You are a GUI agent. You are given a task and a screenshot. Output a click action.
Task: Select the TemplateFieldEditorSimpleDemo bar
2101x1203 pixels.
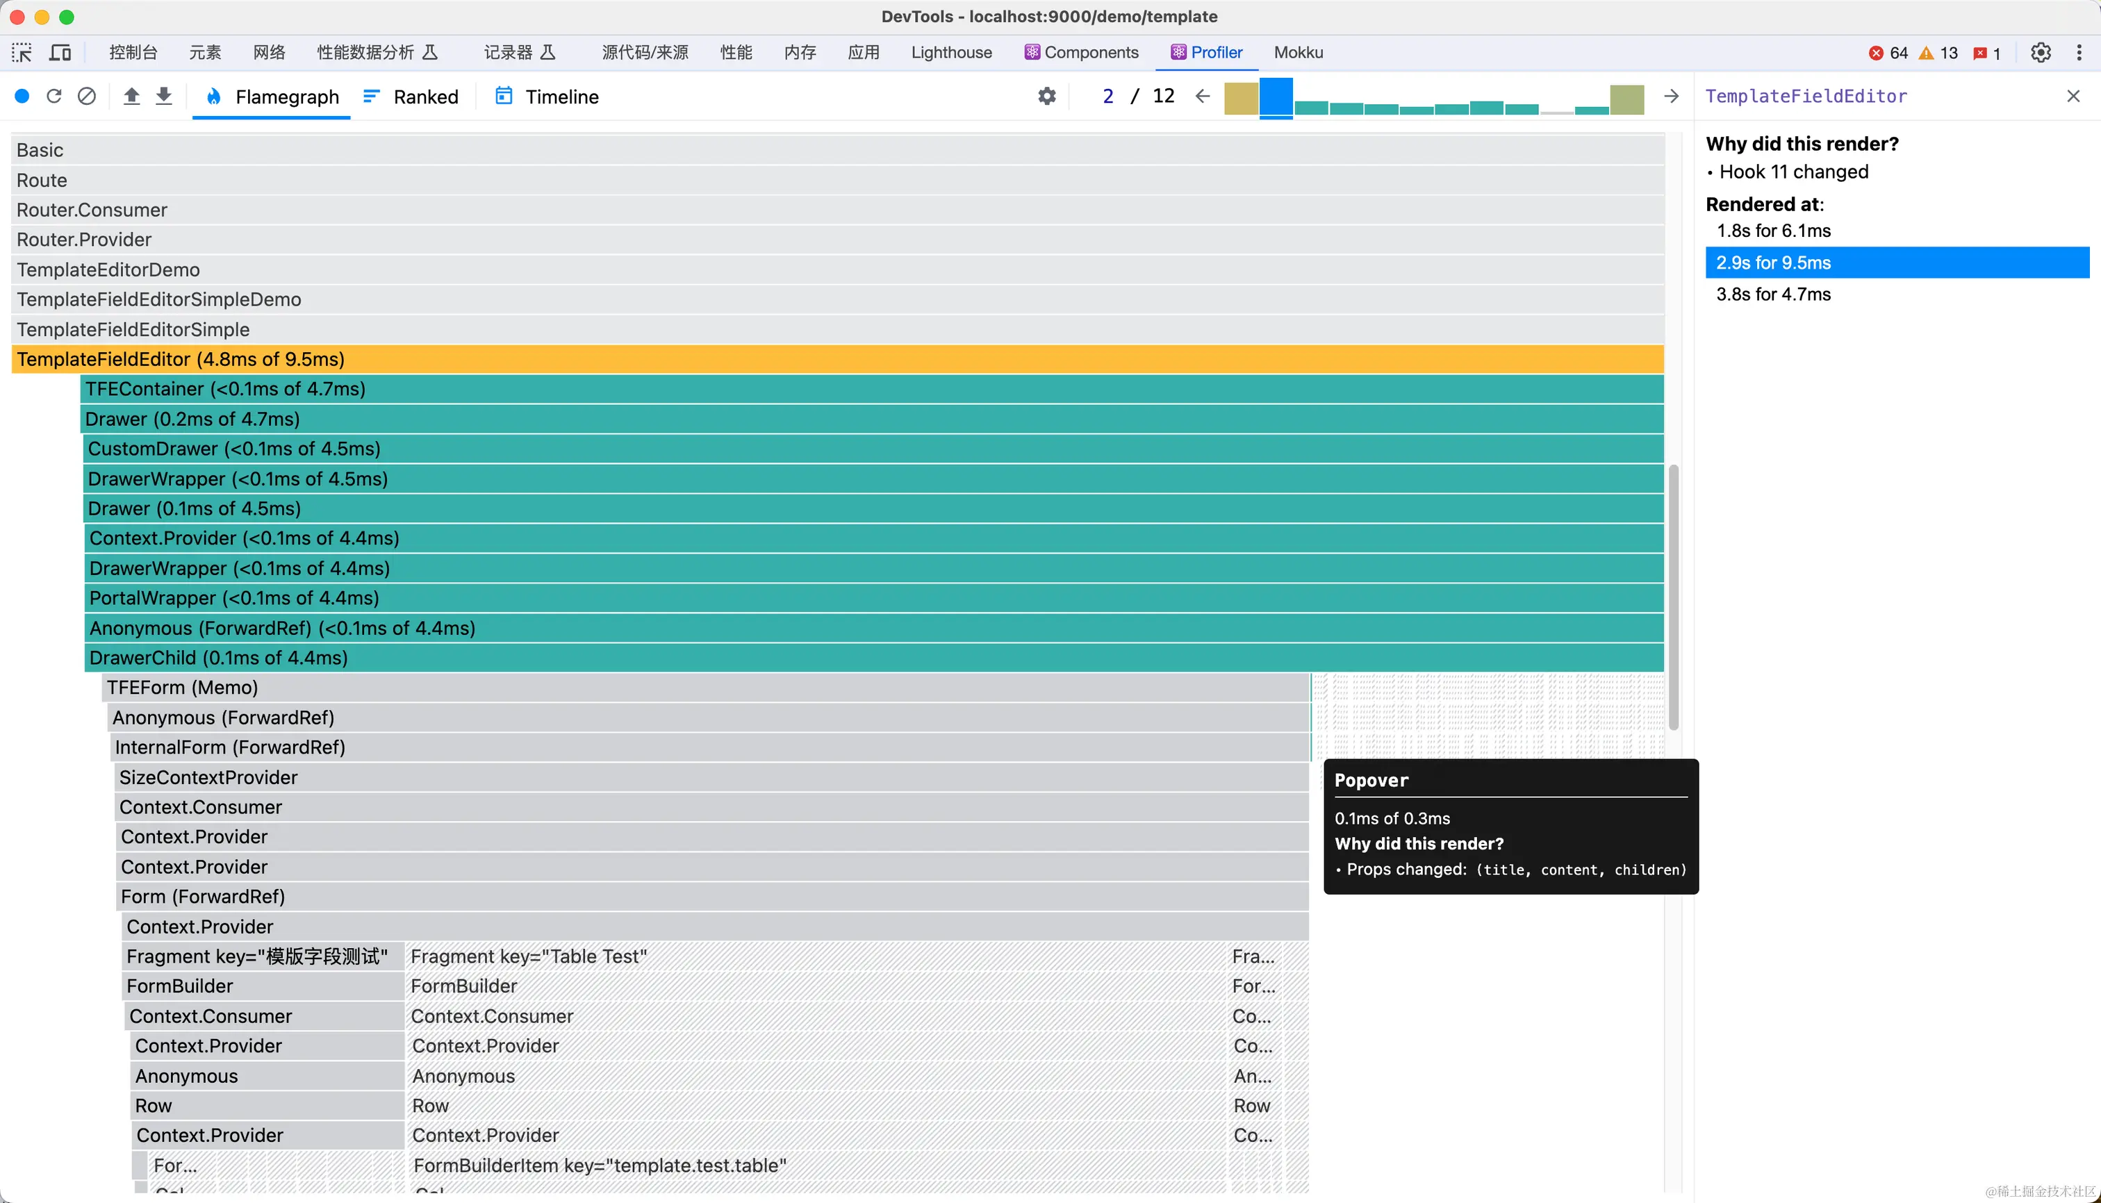pos(837,300)
